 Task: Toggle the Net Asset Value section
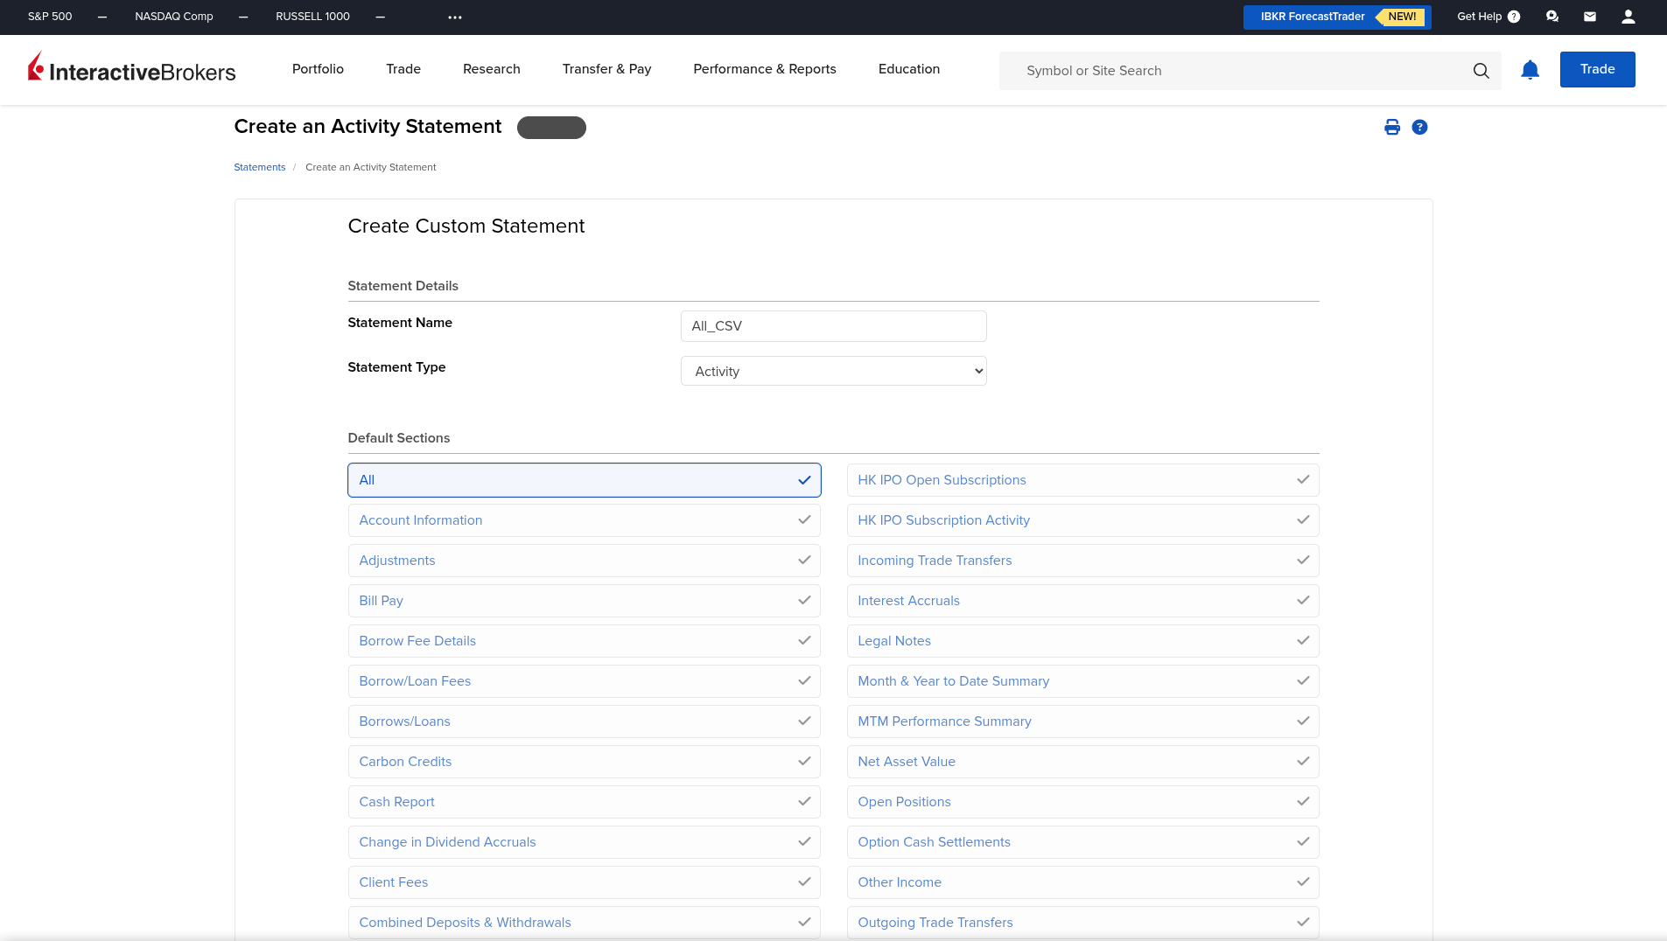pos(1082,762)
